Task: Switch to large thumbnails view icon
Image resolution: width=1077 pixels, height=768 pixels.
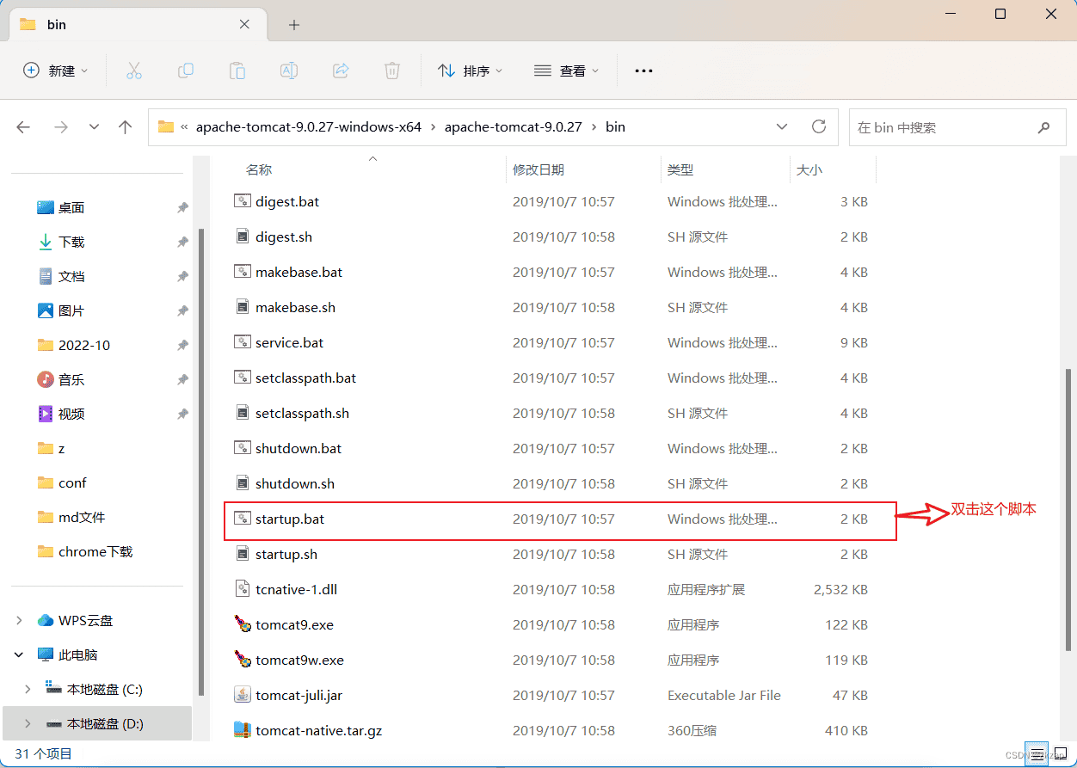Action: click(x=1059, y=753)
